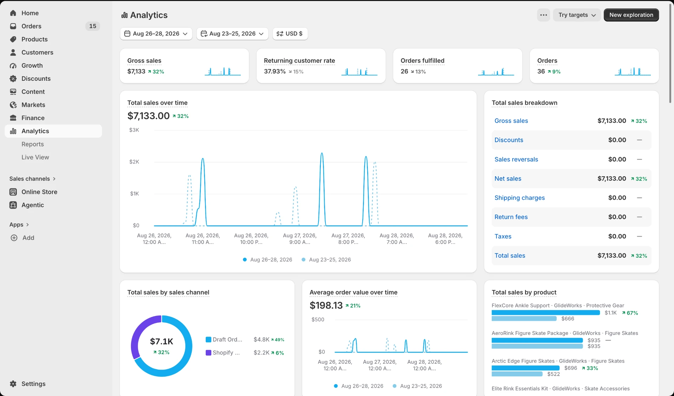Open the Return fees link

pos(511,217)
